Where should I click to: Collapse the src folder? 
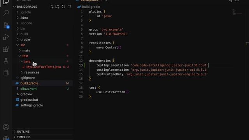[23, 45]
